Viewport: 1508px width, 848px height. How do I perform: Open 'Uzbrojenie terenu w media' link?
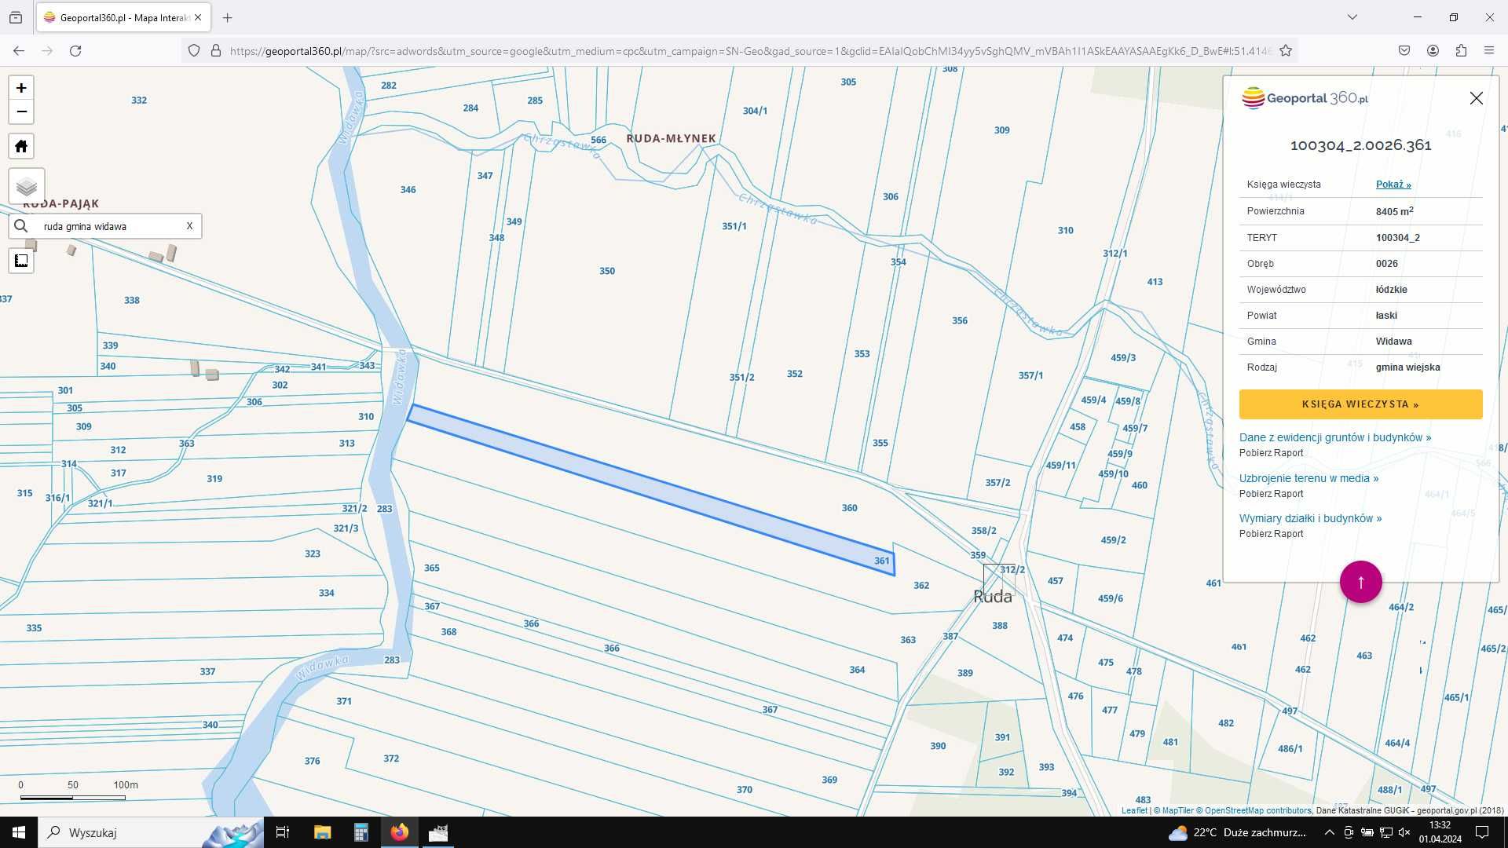coord(1309,478)
